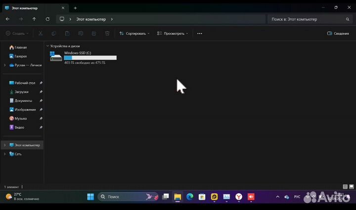Open the Создать new item dropdown
This screenshot has width=356, height=210.
[x=17, y=33]
